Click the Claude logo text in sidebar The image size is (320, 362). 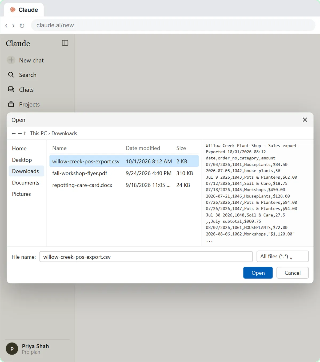pyautogui.click(x=18, y=43)
